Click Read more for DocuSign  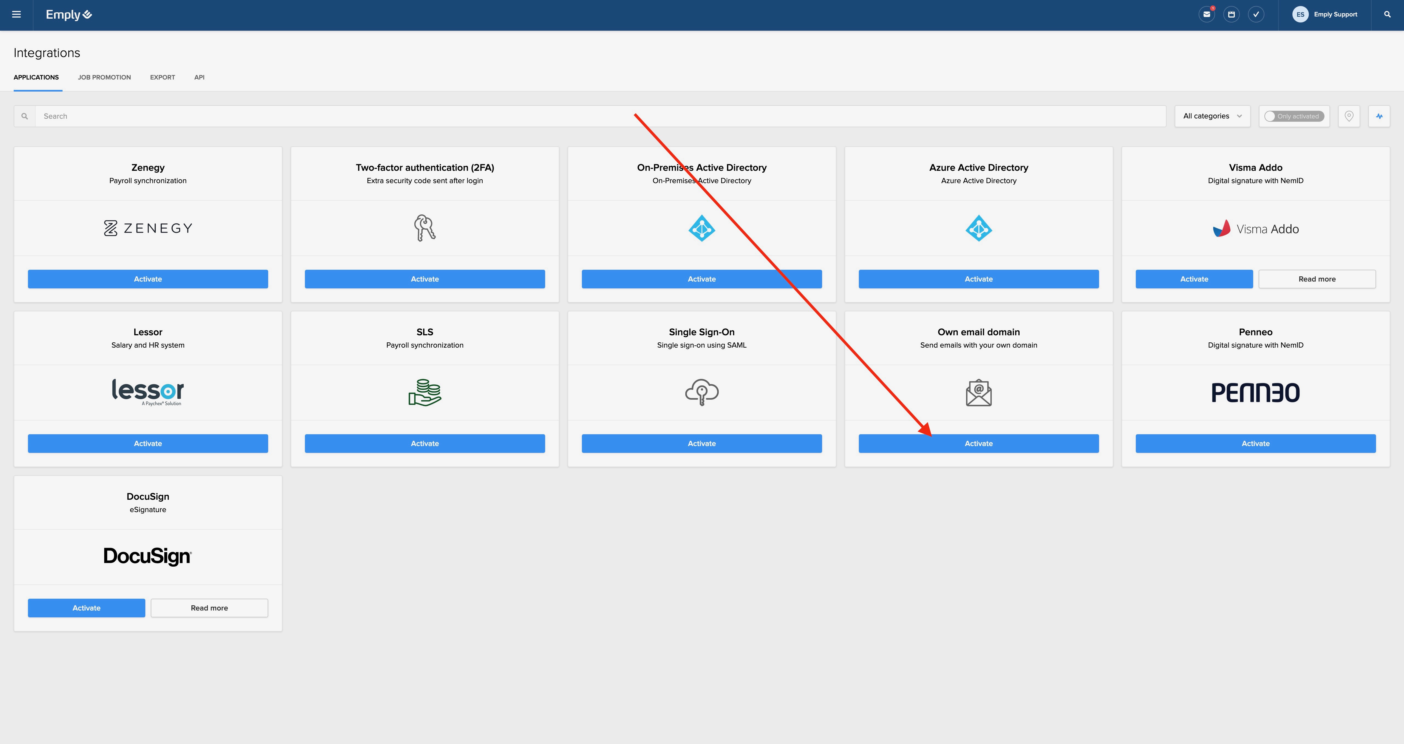(x=209, y=608)
